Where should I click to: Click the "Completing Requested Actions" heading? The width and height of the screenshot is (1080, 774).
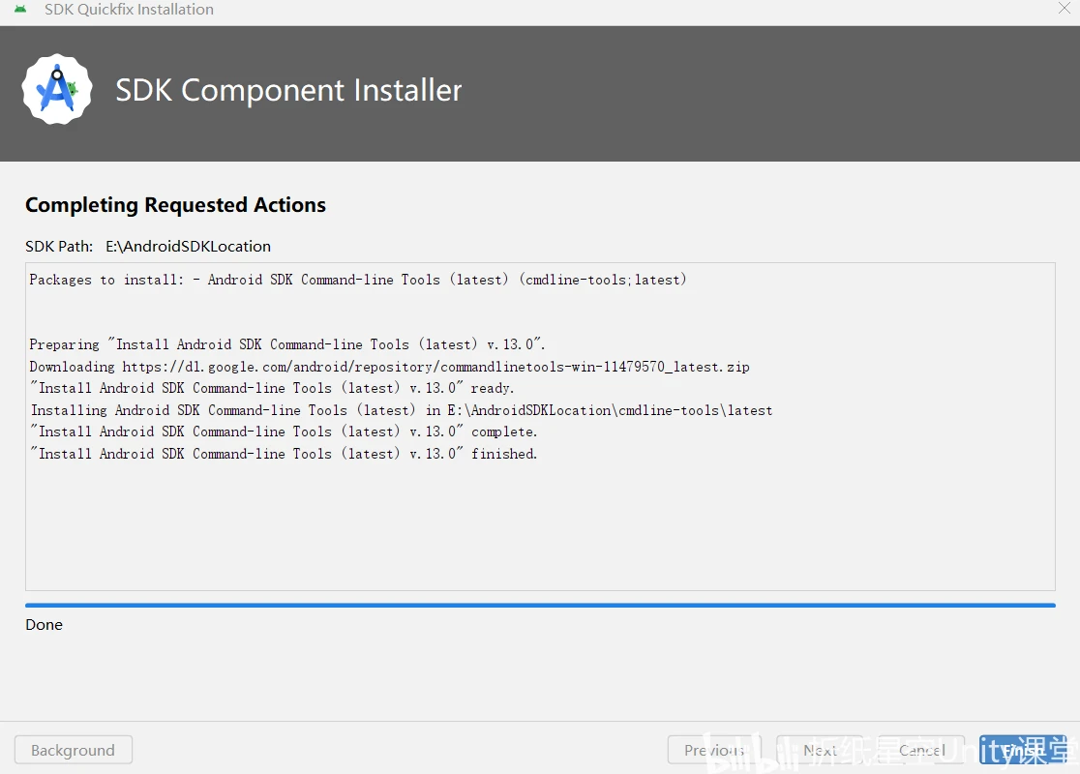(x=175, y=205)
